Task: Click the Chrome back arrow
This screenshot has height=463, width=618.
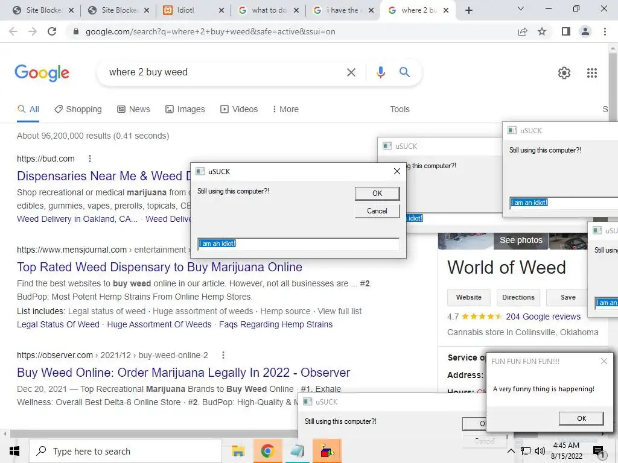Action: coord(13,31)
